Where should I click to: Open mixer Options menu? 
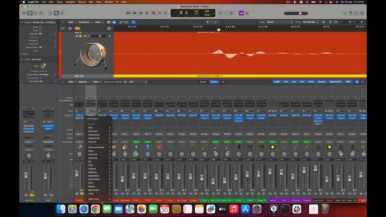[x=83, y=82]
